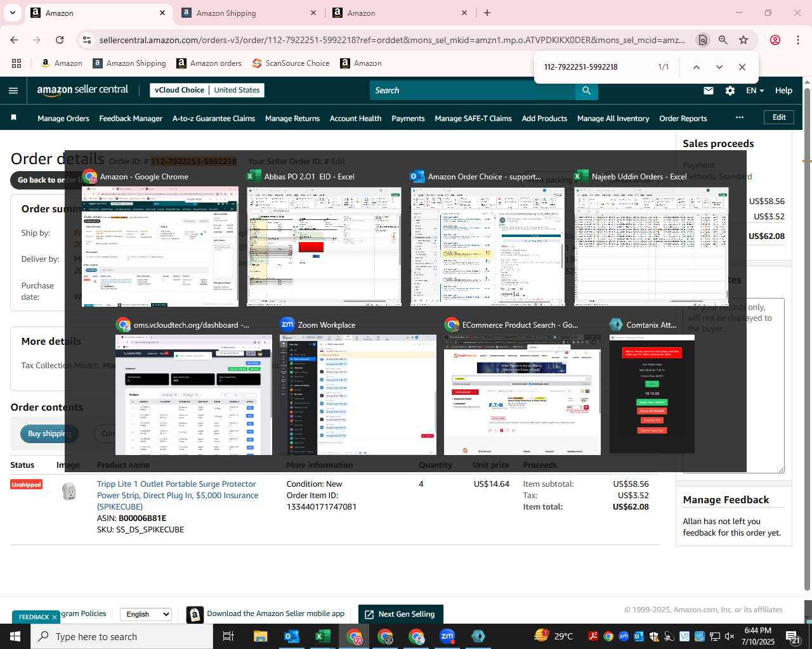Open Payments menu item

[x=408, y=119]
